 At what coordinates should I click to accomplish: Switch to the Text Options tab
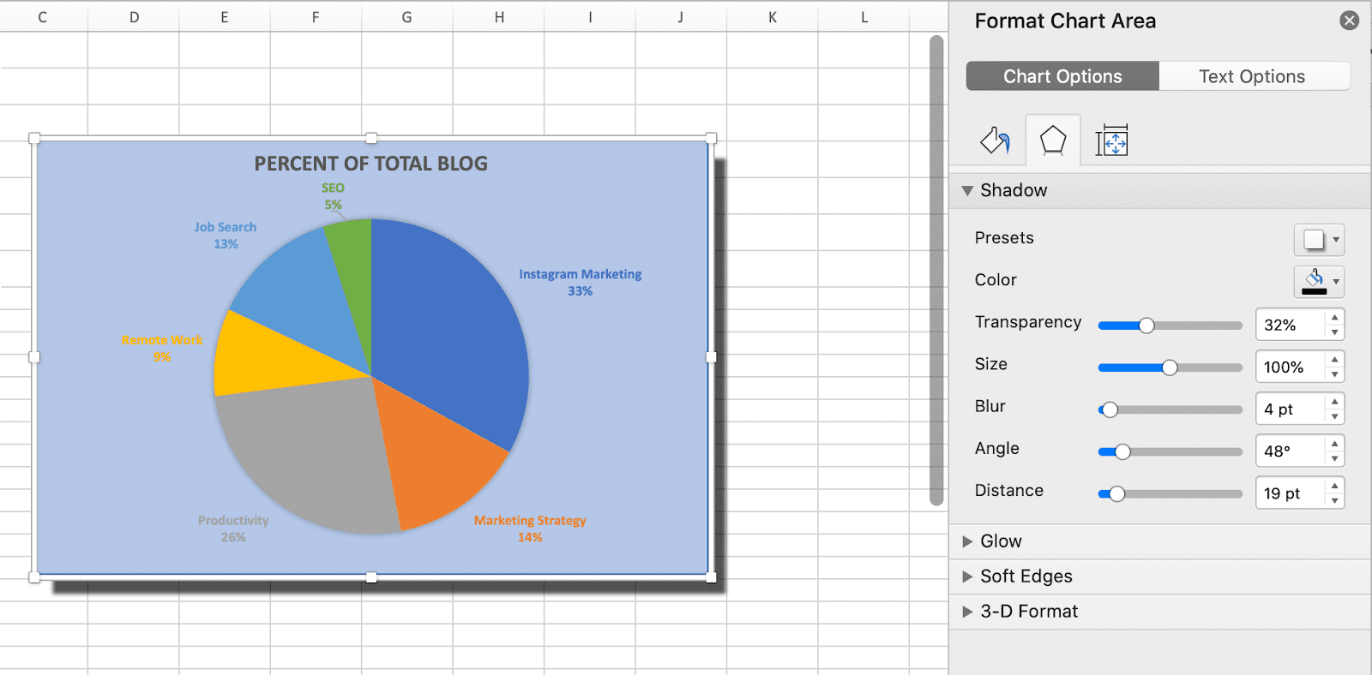click(1252, 76)
